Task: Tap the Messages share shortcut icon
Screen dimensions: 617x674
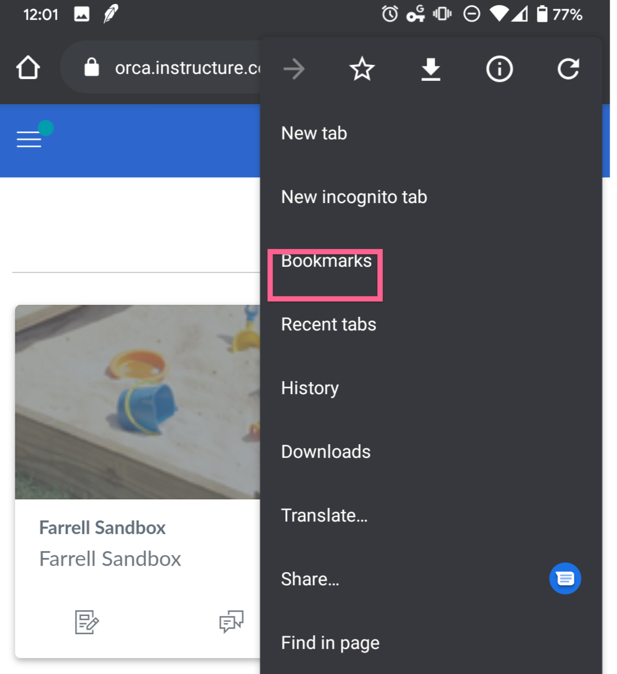Action: (565, 578)
